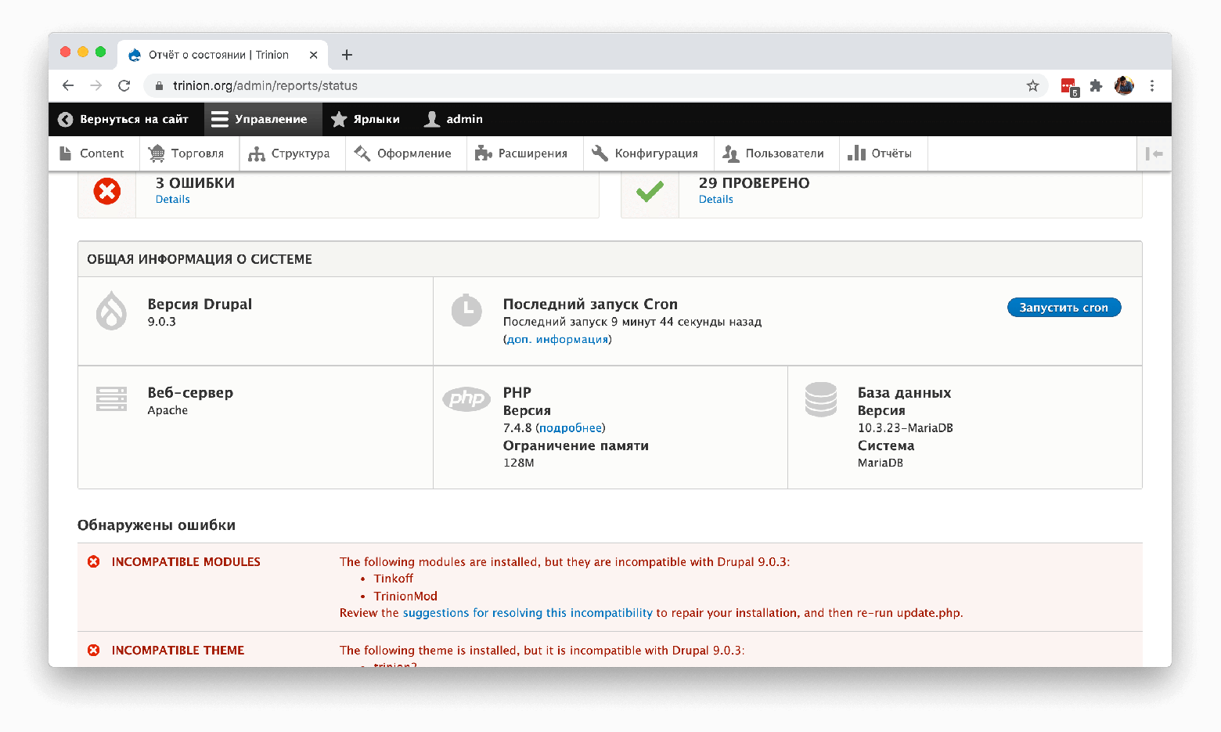Screen dimensions: 1221x732
Task: Click the web server icon
Action: tap(111, 398)
